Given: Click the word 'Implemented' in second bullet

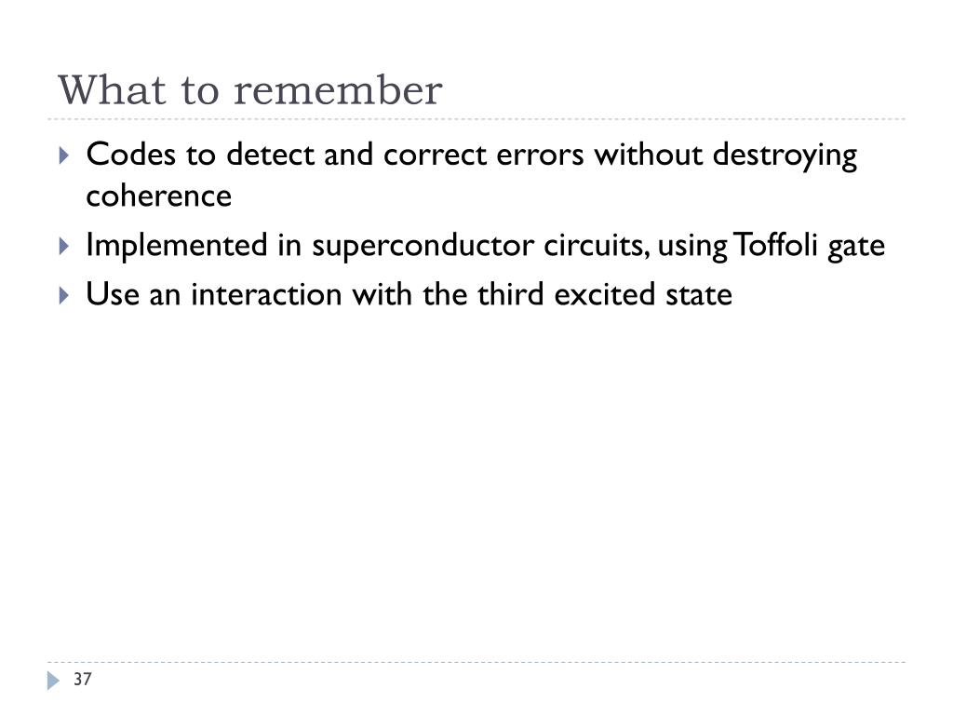Looking at the screenshot, I should 176,246.
